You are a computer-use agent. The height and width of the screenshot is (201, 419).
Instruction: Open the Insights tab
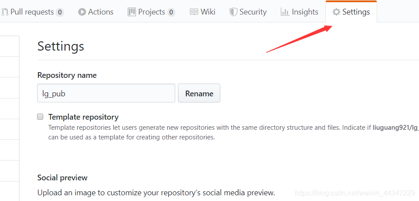(x=299, y=12)
